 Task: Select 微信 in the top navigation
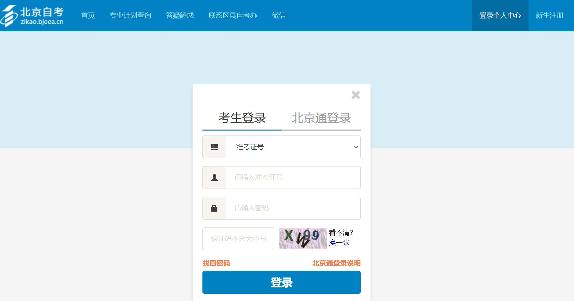tap(279, 15)
